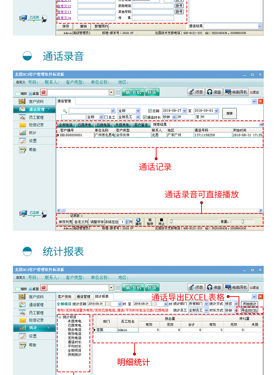
Task: Open the 所有部门 department dropdown
Action: tap(206, 304)
